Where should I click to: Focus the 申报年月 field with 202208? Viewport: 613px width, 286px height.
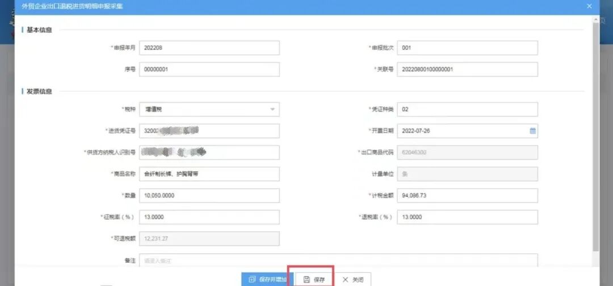pyautogui.click(x=209, y=48)
